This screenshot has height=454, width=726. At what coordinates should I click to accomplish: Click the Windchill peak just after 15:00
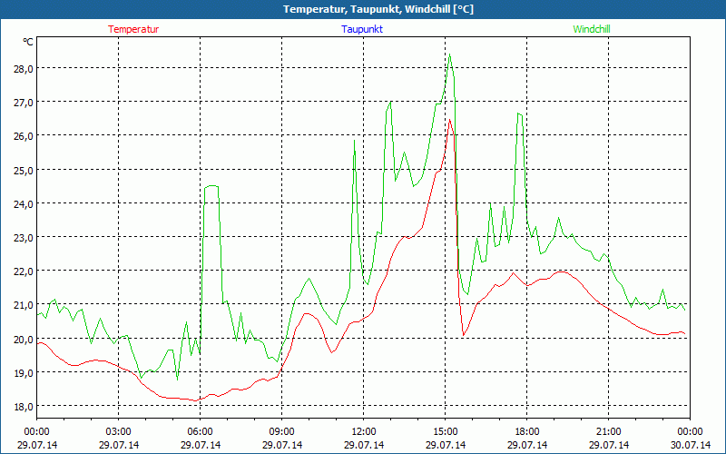click(x=449, y=54)
